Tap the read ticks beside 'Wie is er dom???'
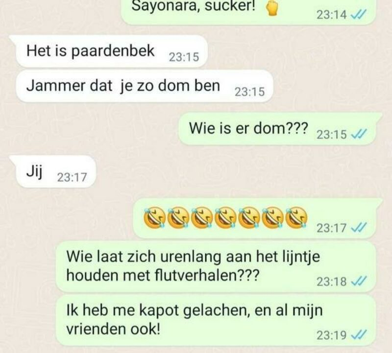The height and width of the screenshot is (353, 392). [x=359, y=135]
